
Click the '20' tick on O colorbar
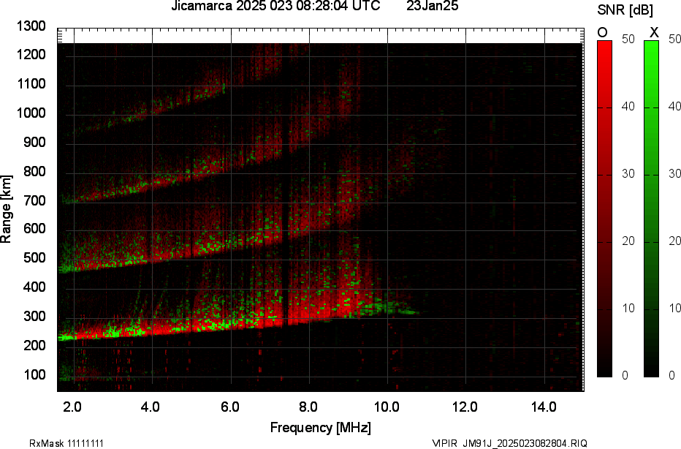[628, 241]
